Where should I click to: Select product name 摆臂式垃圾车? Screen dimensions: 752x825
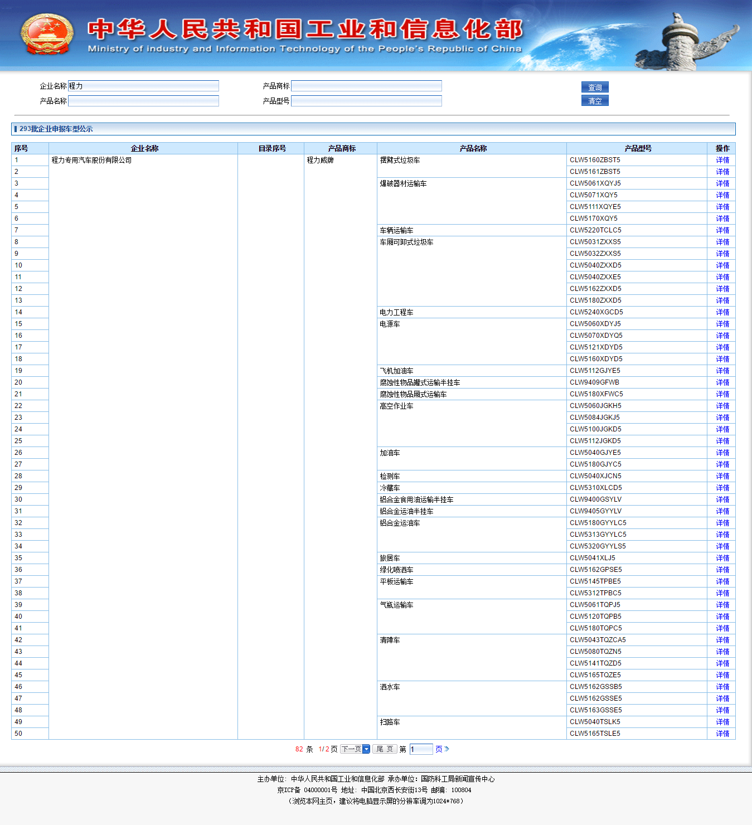(400, 160)
